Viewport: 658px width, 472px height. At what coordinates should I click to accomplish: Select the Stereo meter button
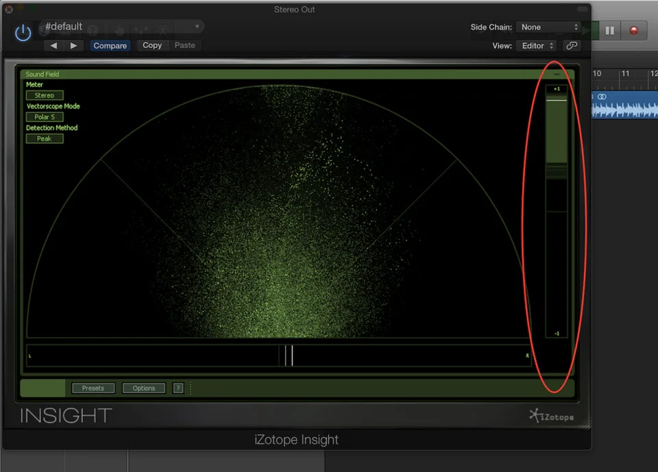(45, 95)
